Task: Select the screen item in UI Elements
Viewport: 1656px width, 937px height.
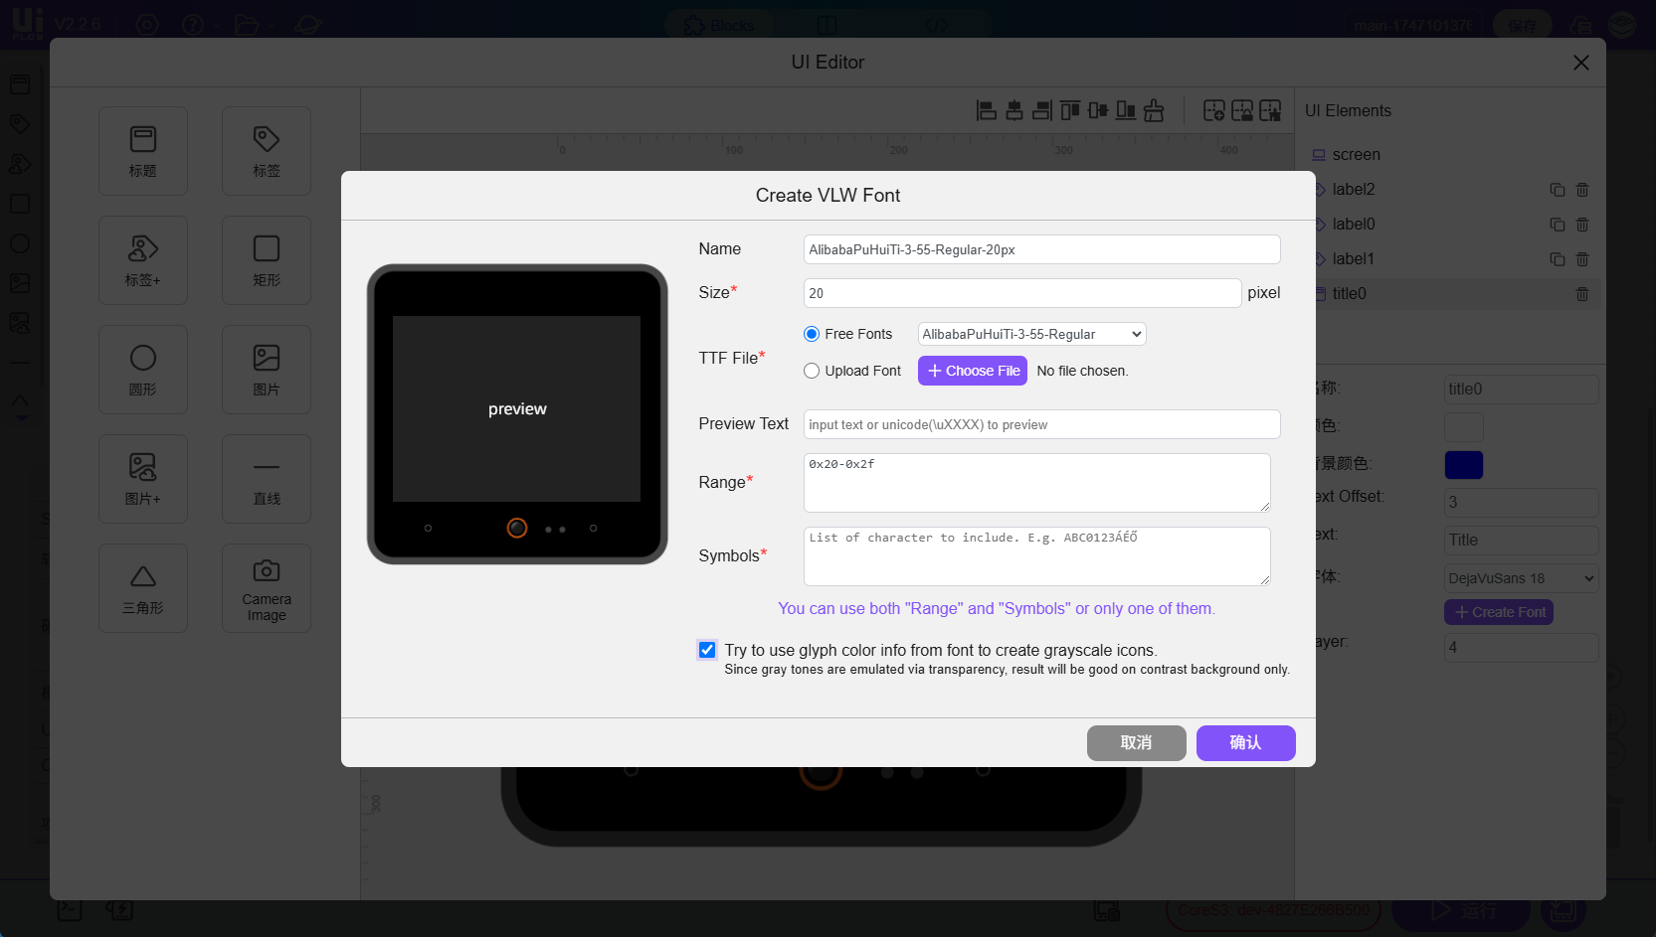Action: coord(1356,155)
